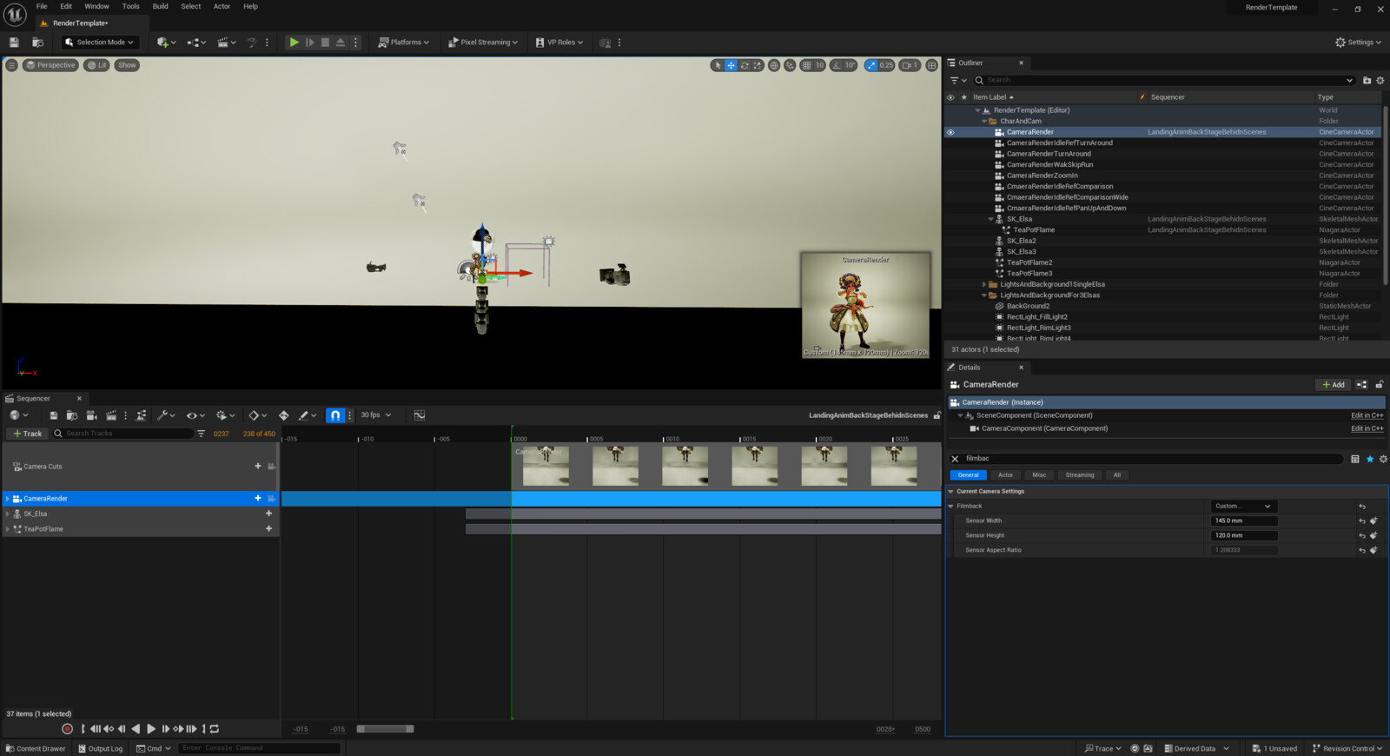This screenshot has width=1390, height=756.
Task: Expand LightsAndBackground1SingleElsa folder
Action: (984, 284)
